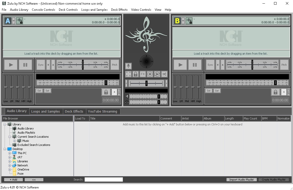Expand the This PC tree node

(10, 153)
